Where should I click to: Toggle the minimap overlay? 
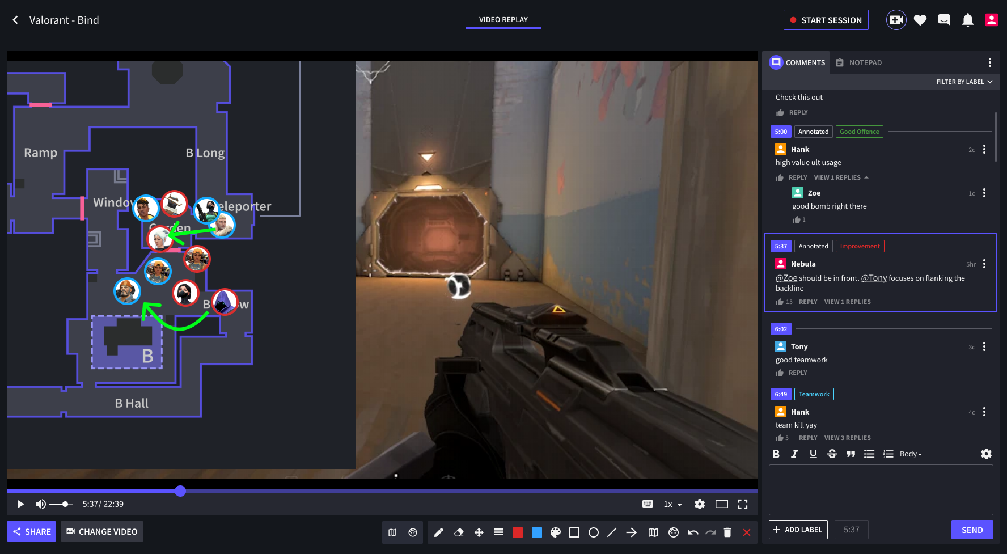pyautogui.click(x=392, y=532)
